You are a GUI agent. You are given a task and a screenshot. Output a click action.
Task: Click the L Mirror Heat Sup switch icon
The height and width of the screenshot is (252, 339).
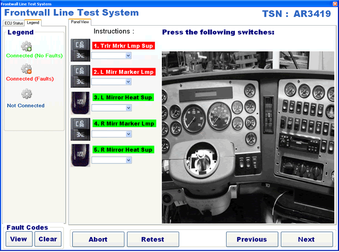pos(80,102)
